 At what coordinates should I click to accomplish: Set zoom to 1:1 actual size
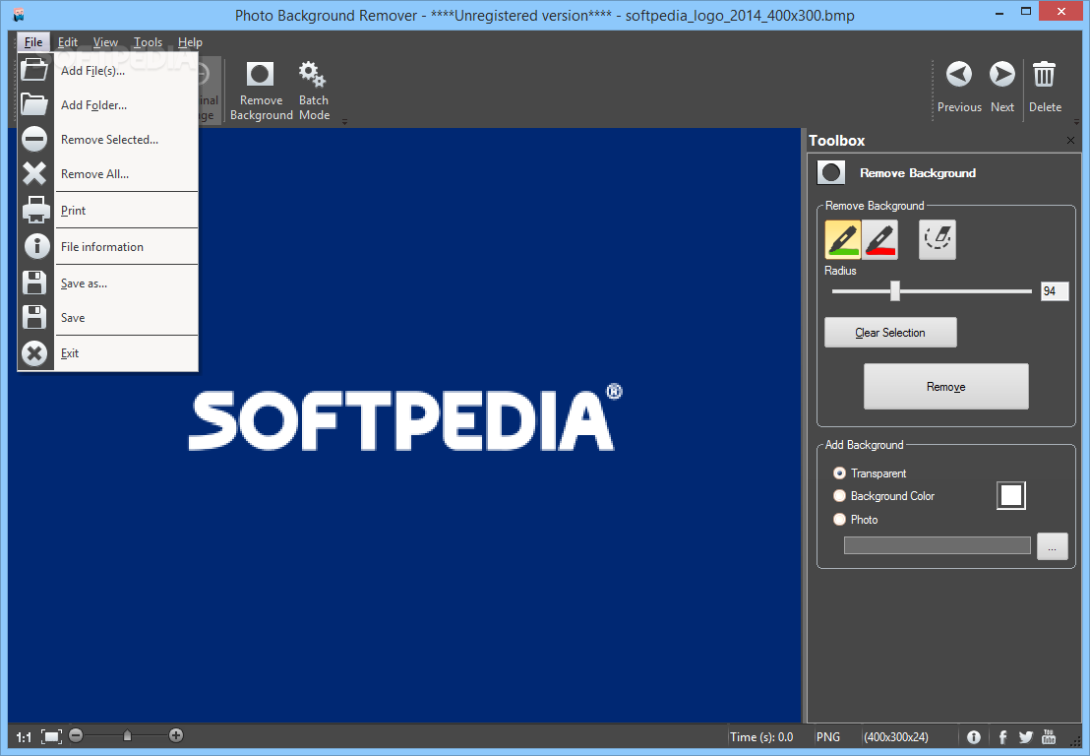[x=24, y=737]
